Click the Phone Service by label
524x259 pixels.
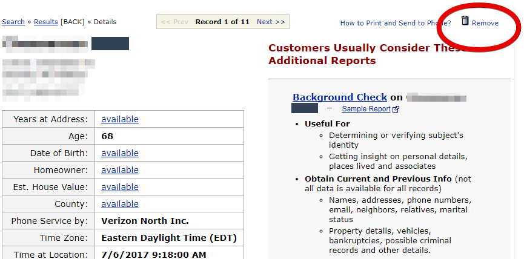(50, 221)
